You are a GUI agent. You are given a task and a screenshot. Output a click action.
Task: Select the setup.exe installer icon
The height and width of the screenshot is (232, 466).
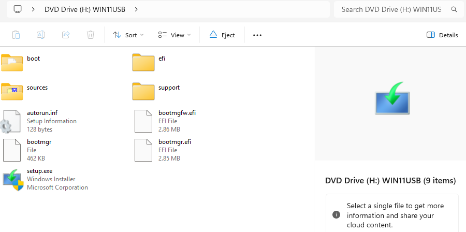(x=13, y=180)
